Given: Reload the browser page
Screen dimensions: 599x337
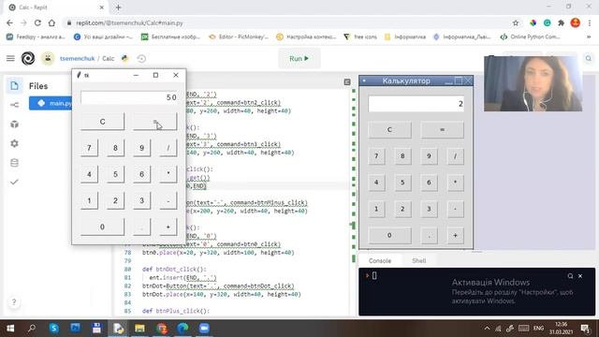Looking at the screenshot, I should point(37,22).
